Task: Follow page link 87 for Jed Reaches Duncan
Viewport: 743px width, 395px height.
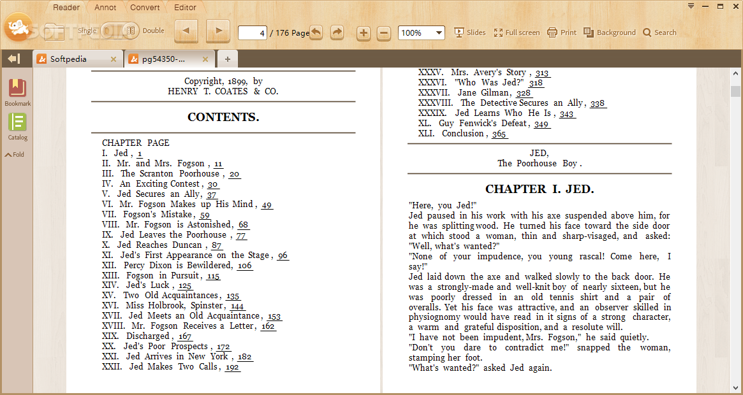Action: click(x=217, y=245)
